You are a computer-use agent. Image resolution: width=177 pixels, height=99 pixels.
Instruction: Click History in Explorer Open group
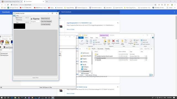tap(136, 44)
